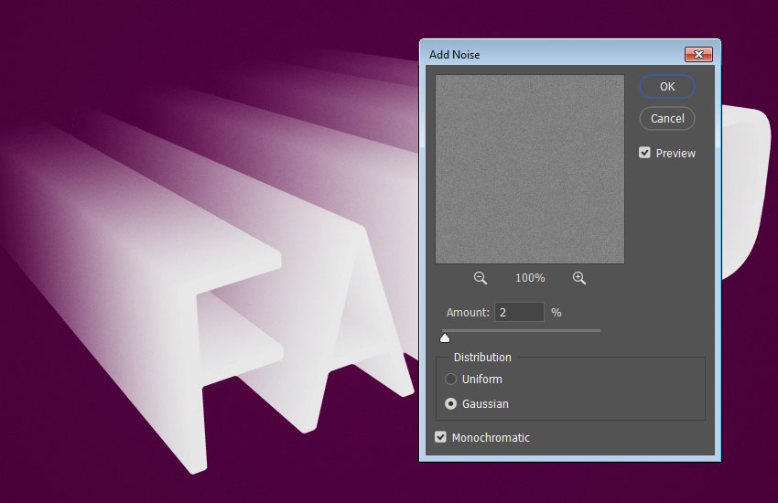Close the Add Noise dialog

tap(698, 55)
